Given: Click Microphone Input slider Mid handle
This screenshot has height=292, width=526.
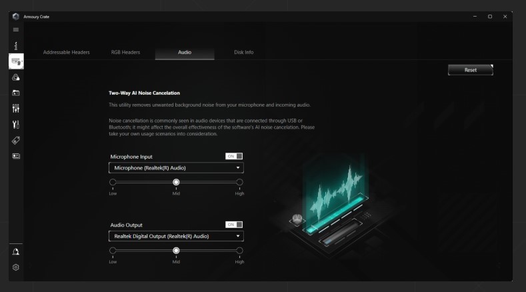Looking at the screenshot, I should click(x=176, y=182).
